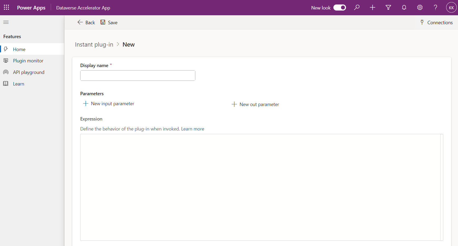Click the plus icon for out parameter
Image resolution: width=458 pixels, height=246 pixels.
pyautogui.click(x=234, y=104)
